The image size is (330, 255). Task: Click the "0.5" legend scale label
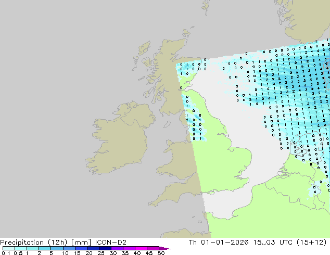click(18, 253)
